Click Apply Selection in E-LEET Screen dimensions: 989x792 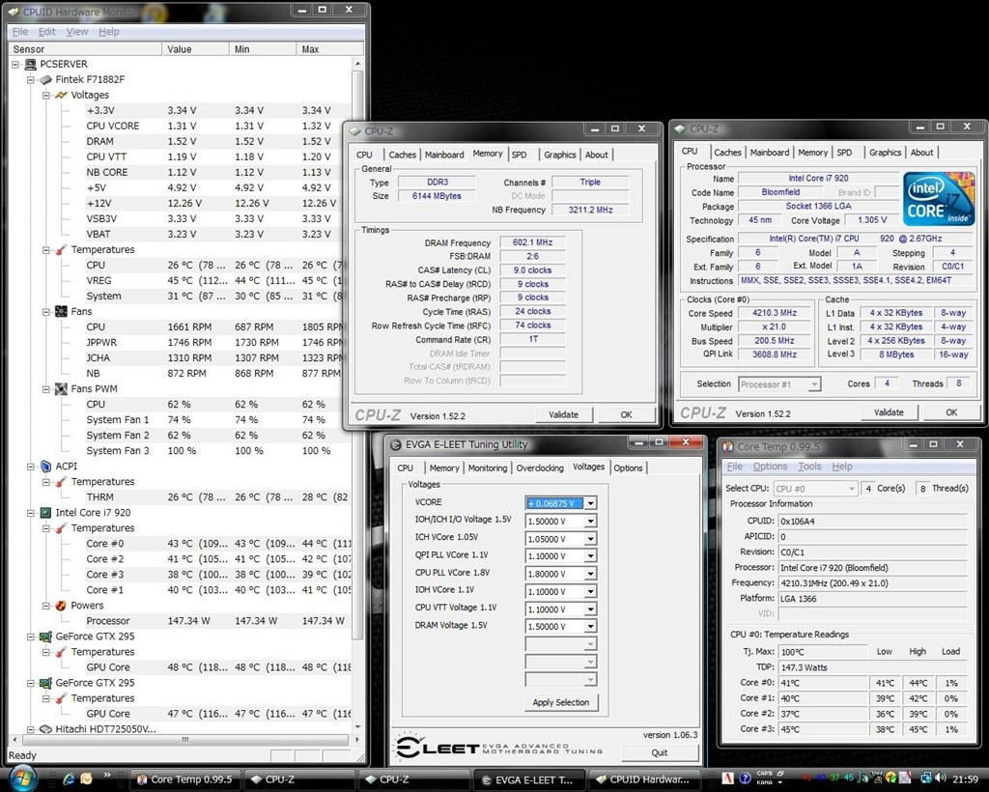click(560, 702)
